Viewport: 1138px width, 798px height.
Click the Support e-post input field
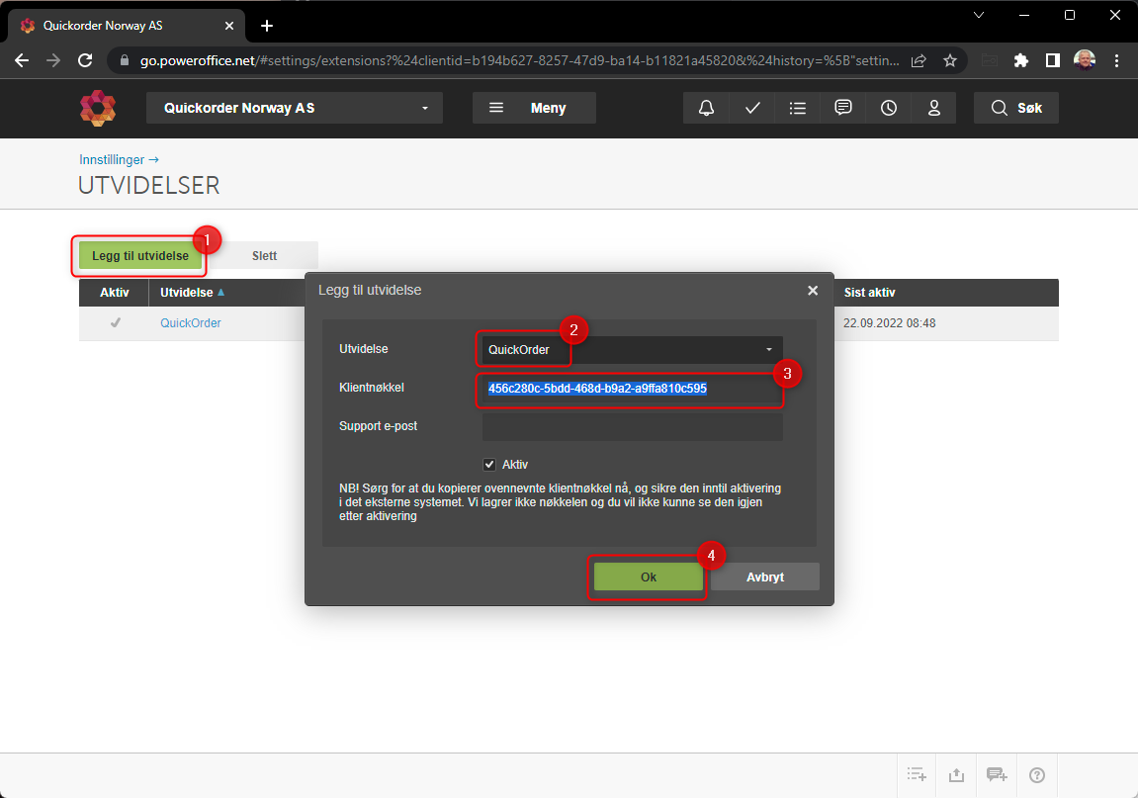pos(632,427)
